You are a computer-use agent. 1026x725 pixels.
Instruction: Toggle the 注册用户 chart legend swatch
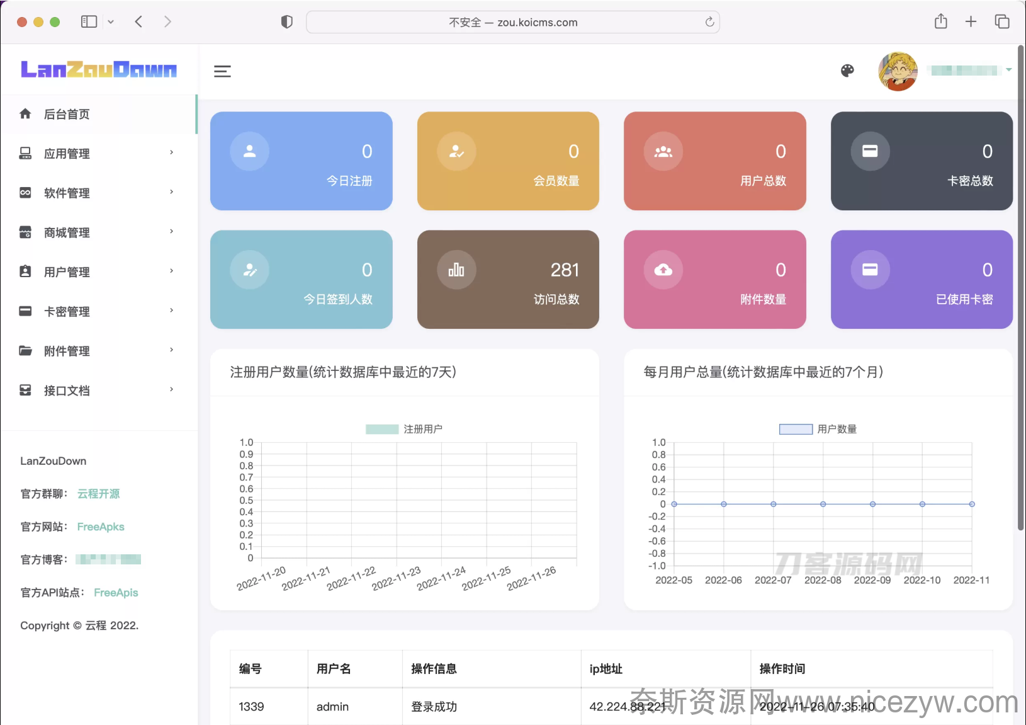382,429
